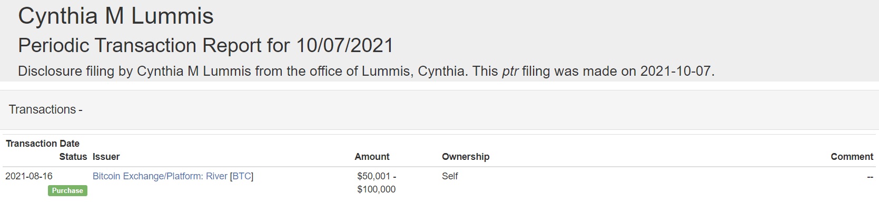
Task: Click the Cynthia M Lummis page heading
Action: click(x=116, y=16)
